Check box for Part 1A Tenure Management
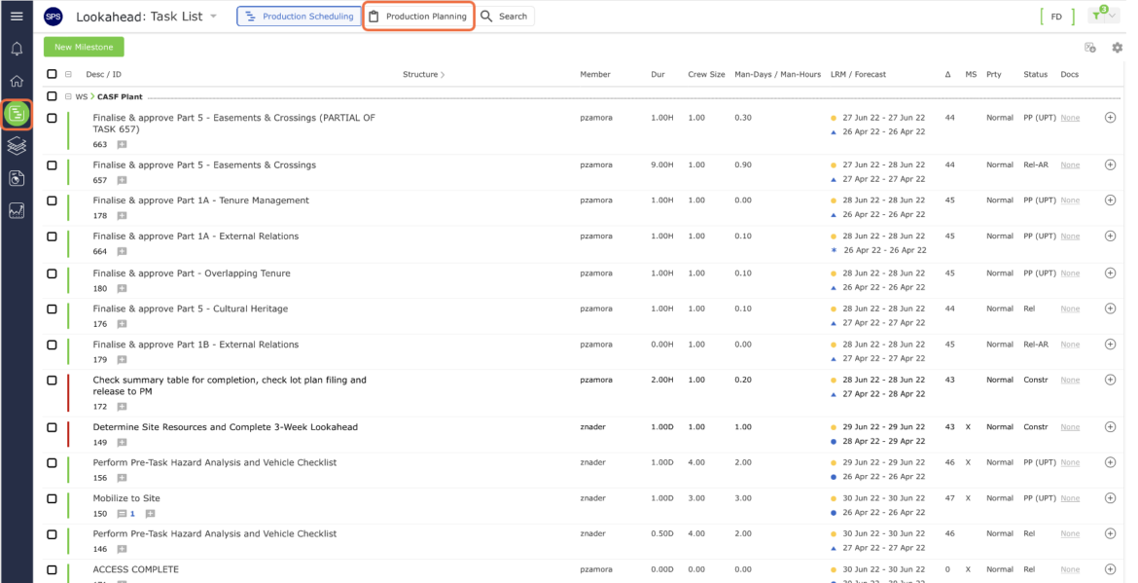The width and height of the screenshot is (1138, 583). (x=52, y=200)
